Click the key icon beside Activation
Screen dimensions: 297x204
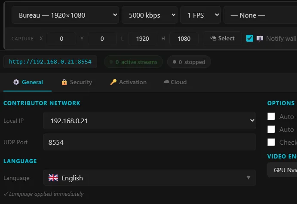coord(113,82)
